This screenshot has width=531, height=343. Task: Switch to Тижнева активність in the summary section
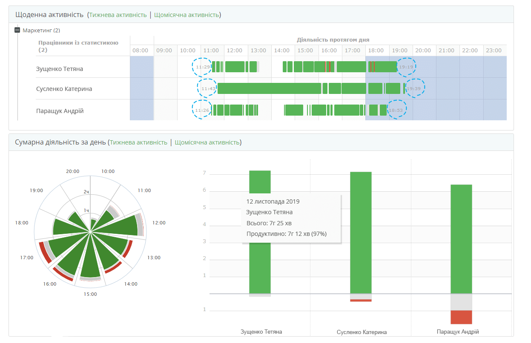(x=138, y=142)
